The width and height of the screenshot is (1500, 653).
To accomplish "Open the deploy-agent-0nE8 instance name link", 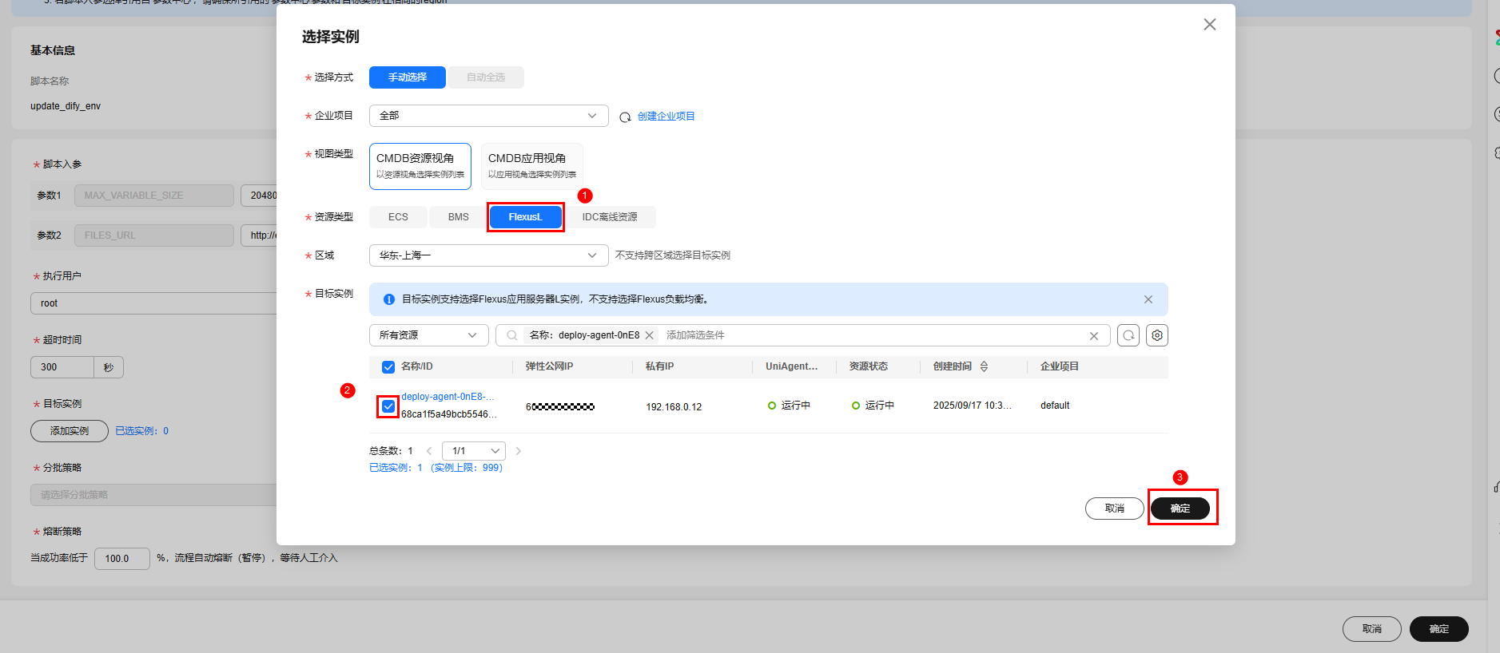I will (448, 397).
